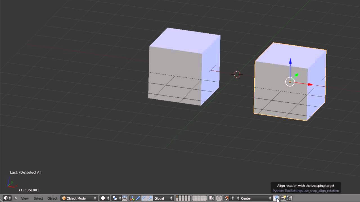
Task: Click the unselected left cube
Action: tap(184, 66)
